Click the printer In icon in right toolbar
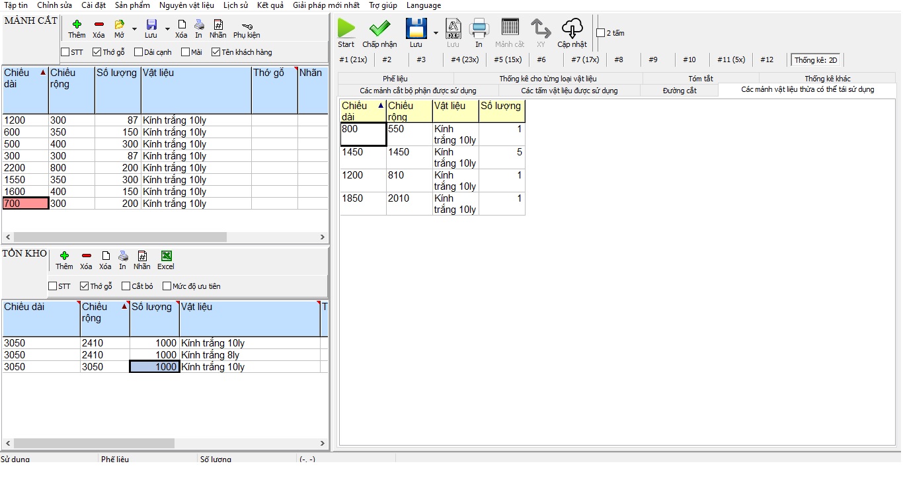 click(479, 28)
